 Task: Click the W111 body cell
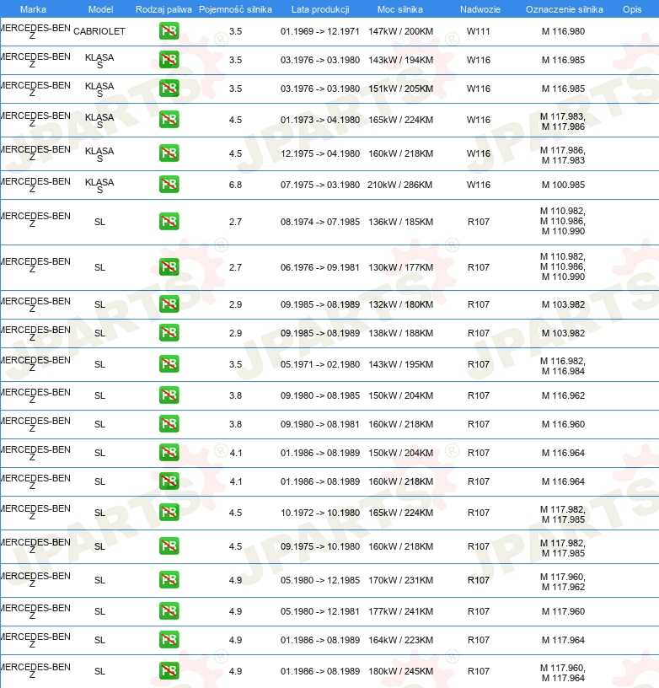(479, 31)
